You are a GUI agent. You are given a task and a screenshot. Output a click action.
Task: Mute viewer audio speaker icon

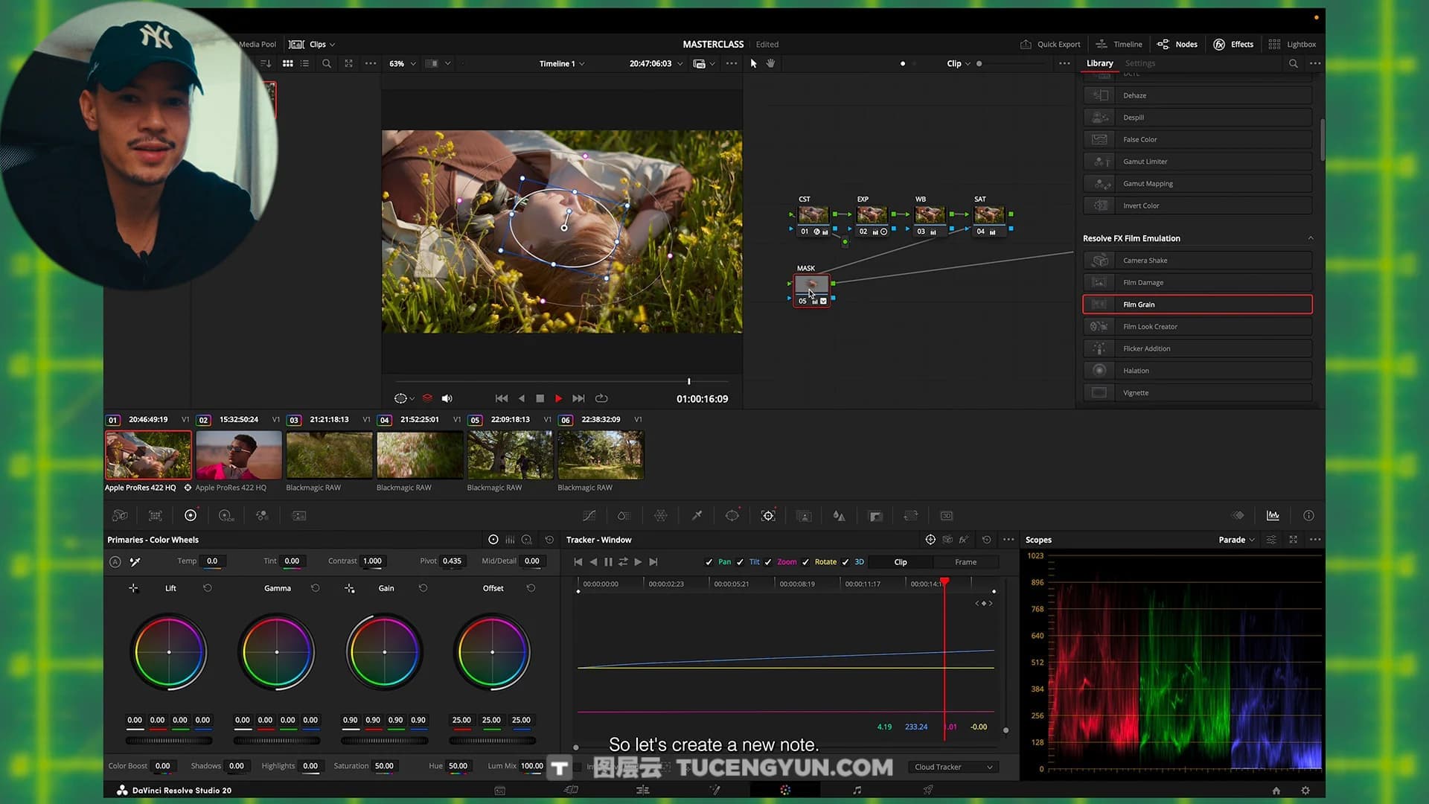tap(447, 399)
